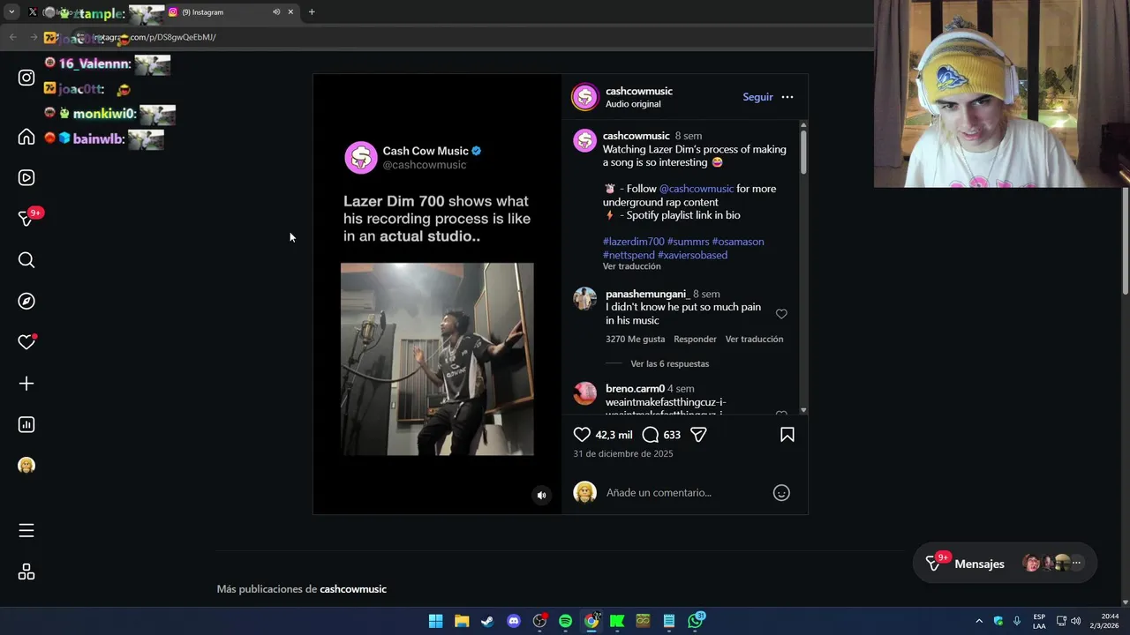
Task: Open Instagram home via the logo icon
Action: pos(26,78)
